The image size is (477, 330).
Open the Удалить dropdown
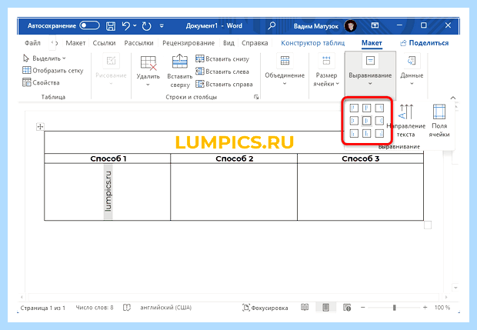point(148,72)
